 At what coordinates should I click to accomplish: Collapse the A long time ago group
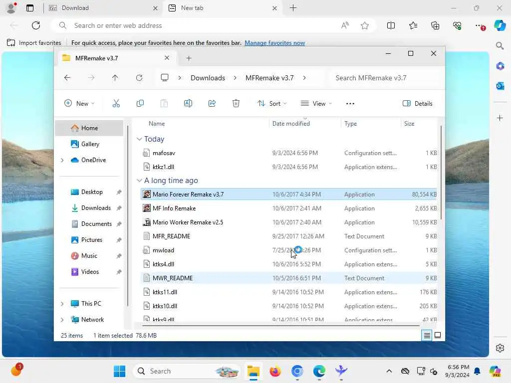click(x=140, y=181)
